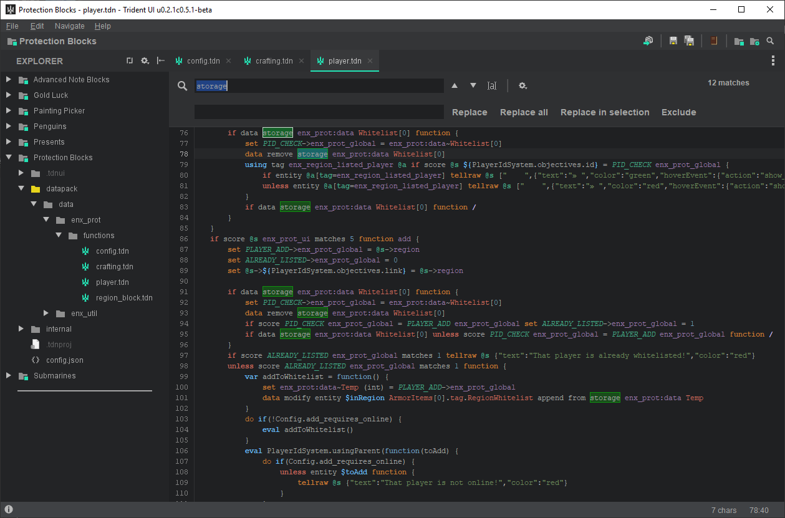Expand the enx_util folder

click(46, 314)
